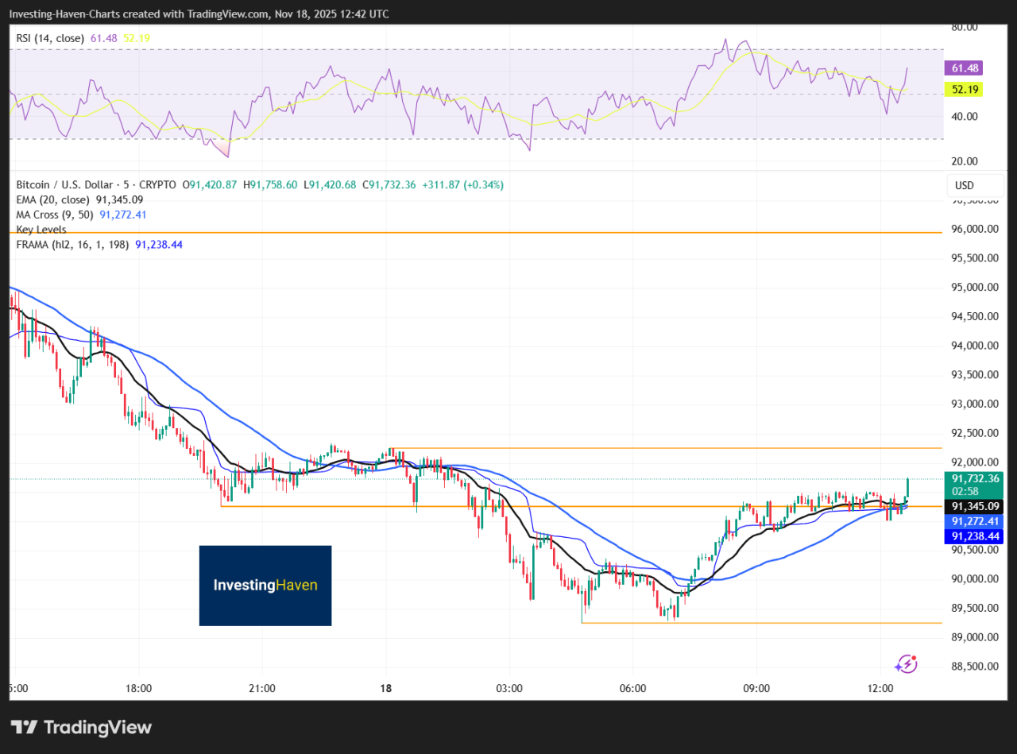Click the 5-minute interval in the legend

[125, 184]
